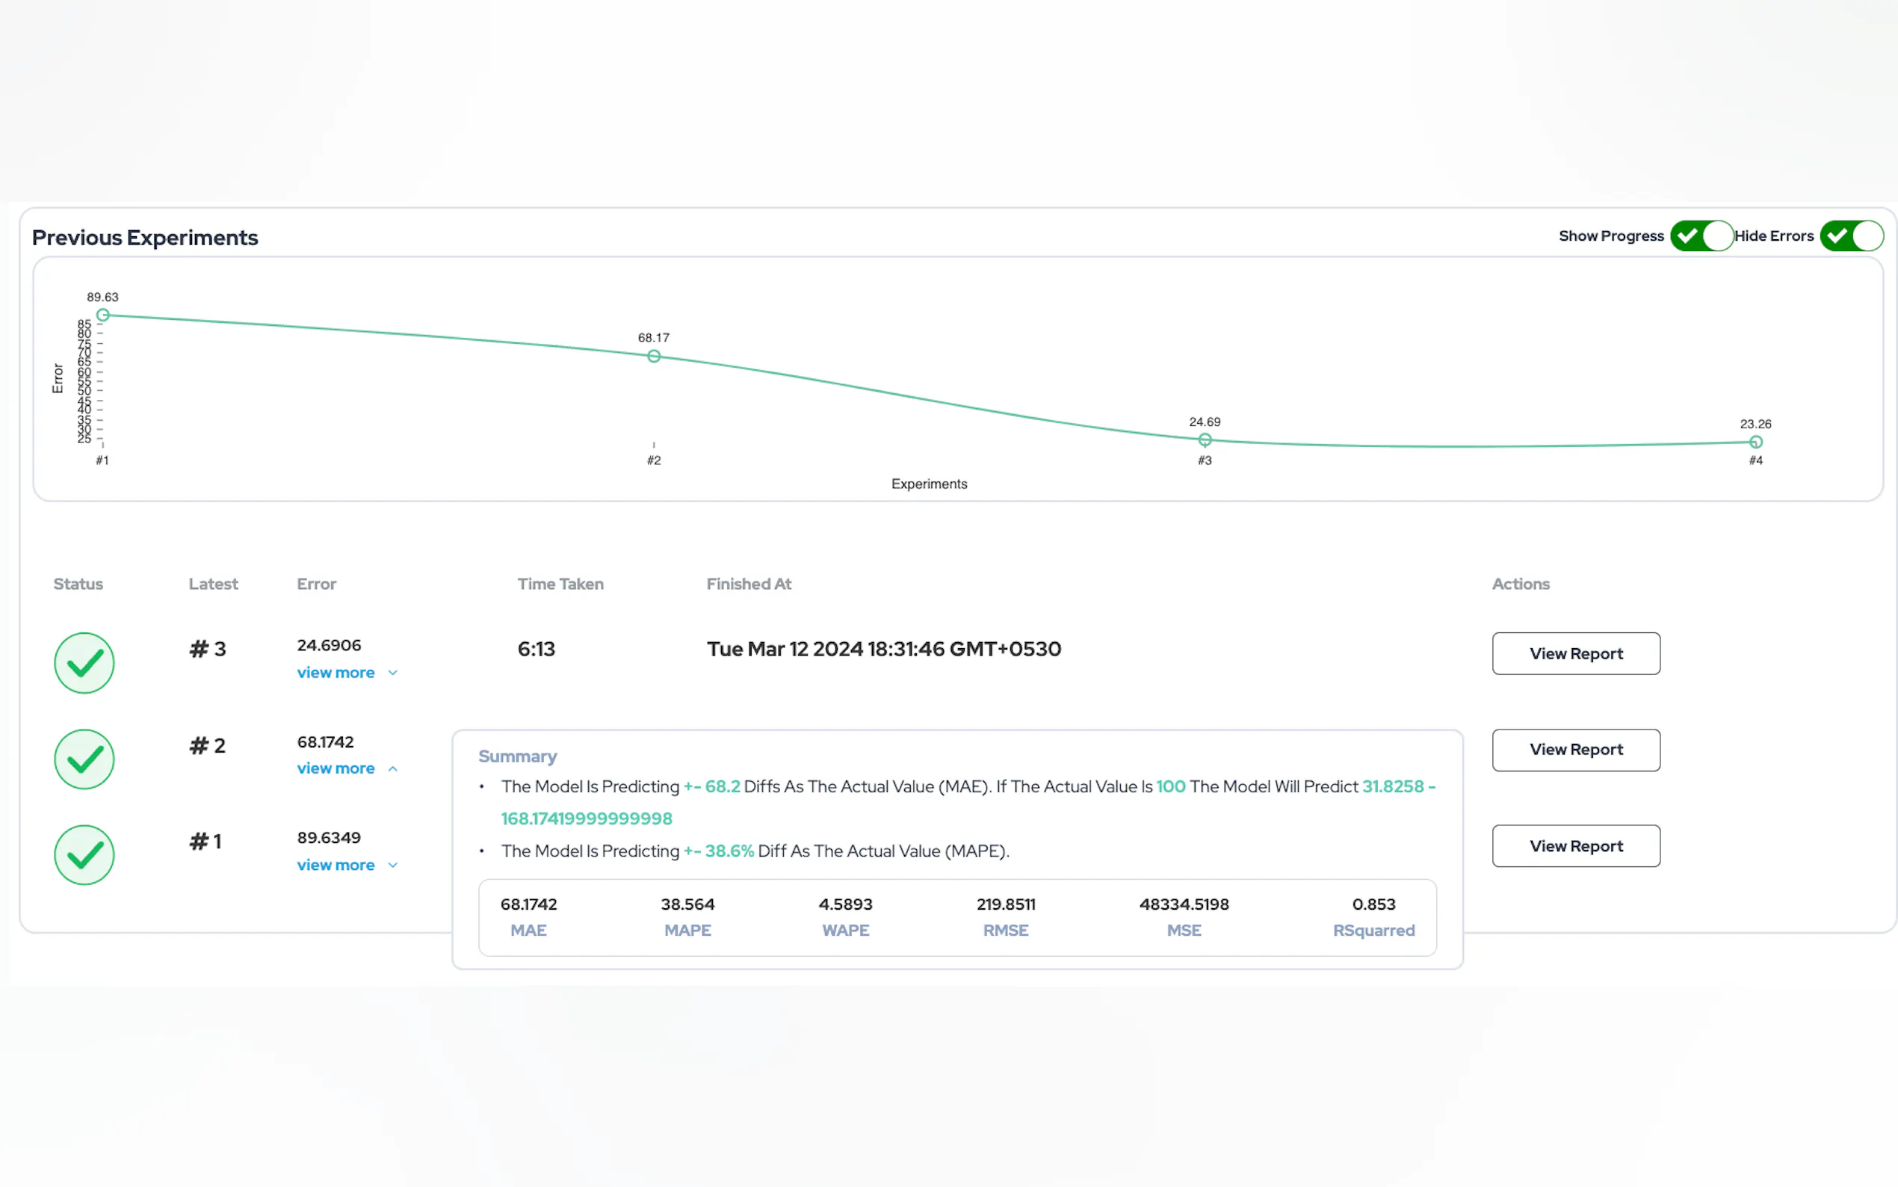The height and width of the screenshot is (1187, 1898).
Task: Click the chart data point labeled 24.69
Action: point(1205,440)
